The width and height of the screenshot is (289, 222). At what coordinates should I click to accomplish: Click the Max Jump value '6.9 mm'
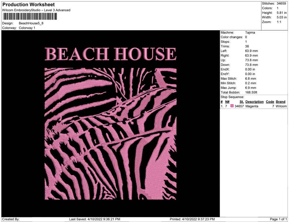click(250, 88)
